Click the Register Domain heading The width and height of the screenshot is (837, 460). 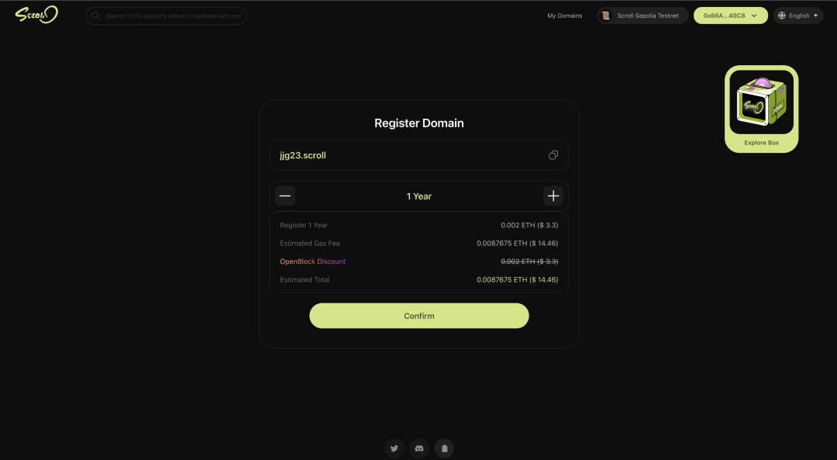[x=419, y=123]
